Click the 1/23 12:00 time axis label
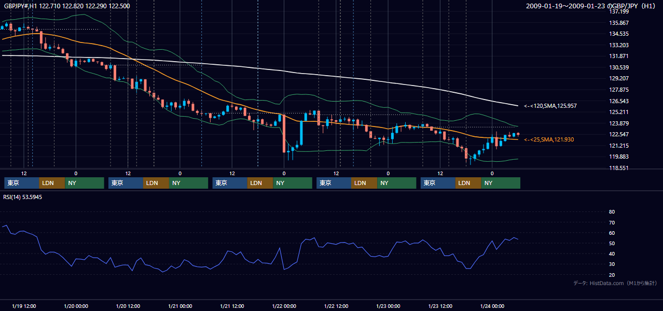This screenshot has height=311, width=663. (x=440, y=306)
